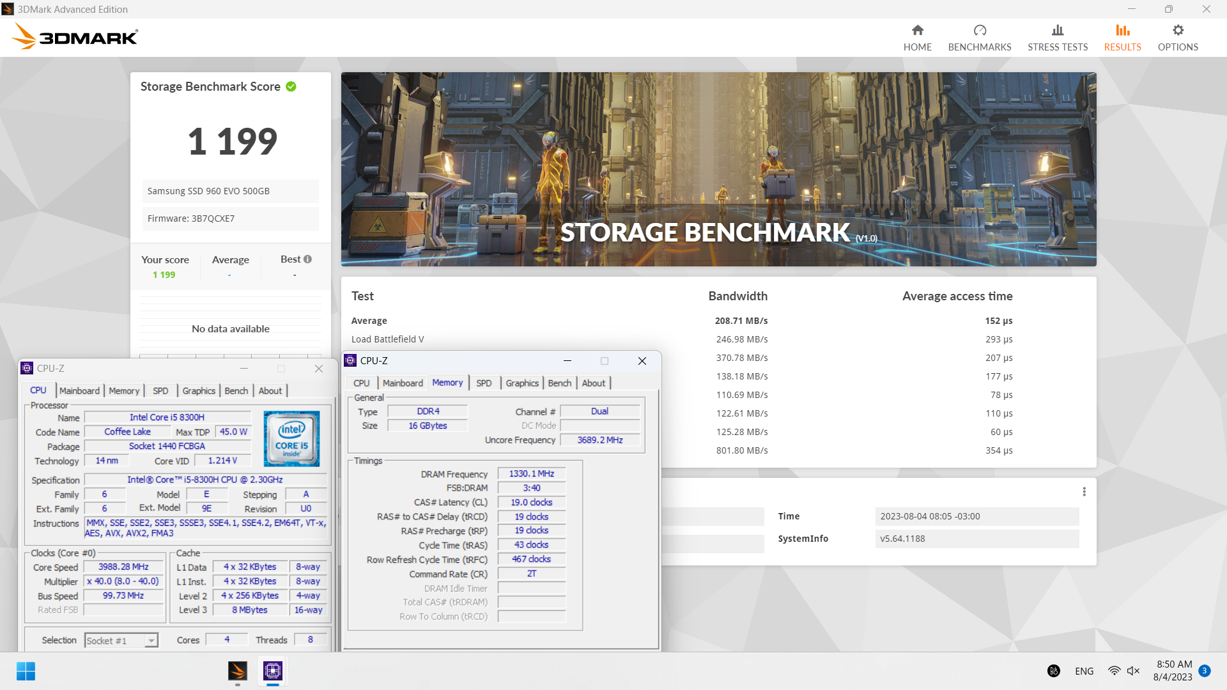Screen dimensions: 1227x690
Task: Open the SPD tab in the CPU-Z Memory window
Action: 484,383
